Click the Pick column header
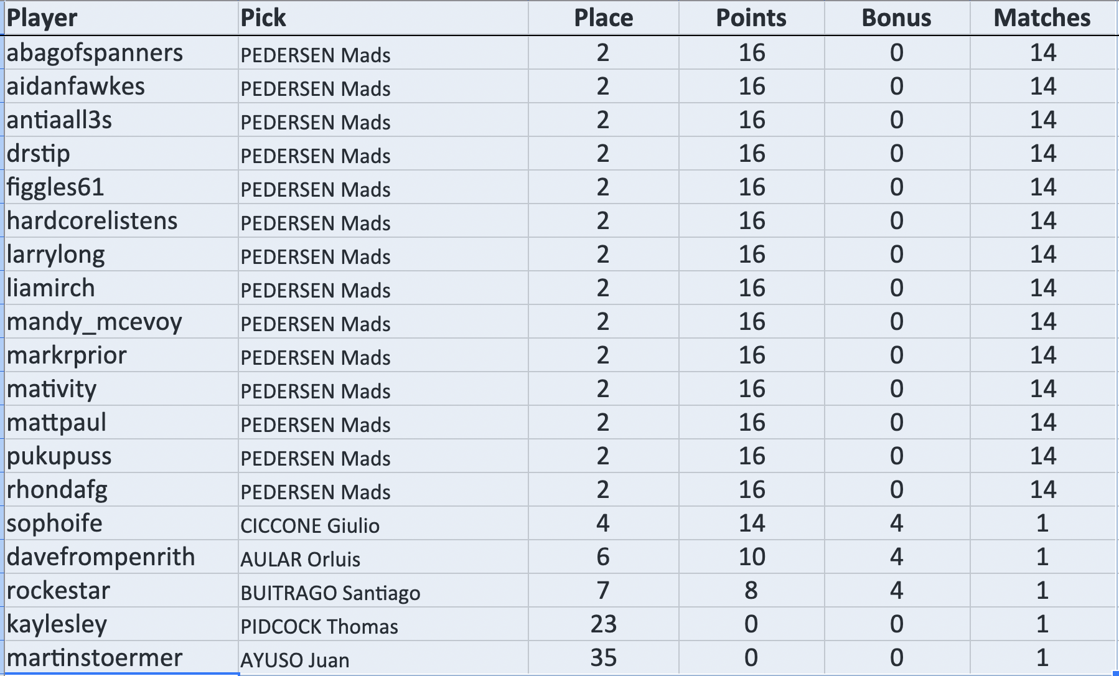1119x676 pixels. (x=263, y=18)
